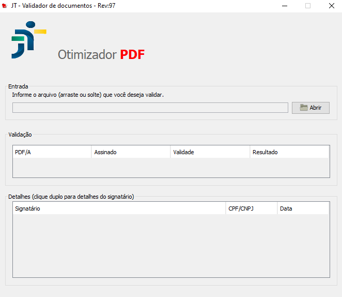Click the disabled maximize window button
This screenshot has height=297, width=342.
308,6
